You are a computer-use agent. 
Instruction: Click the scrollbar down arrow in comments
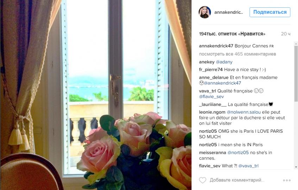[296, 167]
